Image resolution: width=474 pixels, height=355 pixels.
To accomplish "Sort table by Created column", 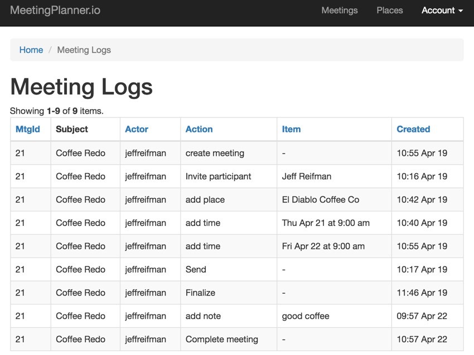I will tap(413, 129).
